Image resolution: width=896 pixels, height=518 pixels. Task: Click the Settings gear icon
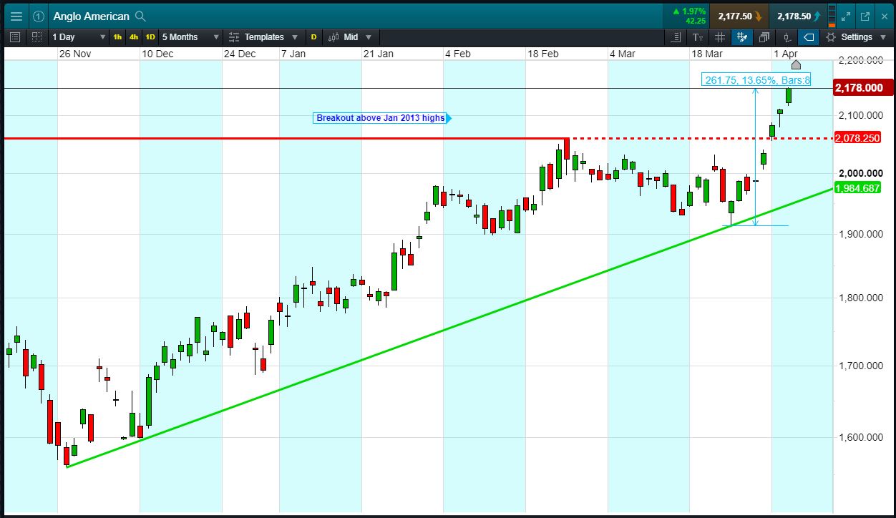(x=831, y=37)
